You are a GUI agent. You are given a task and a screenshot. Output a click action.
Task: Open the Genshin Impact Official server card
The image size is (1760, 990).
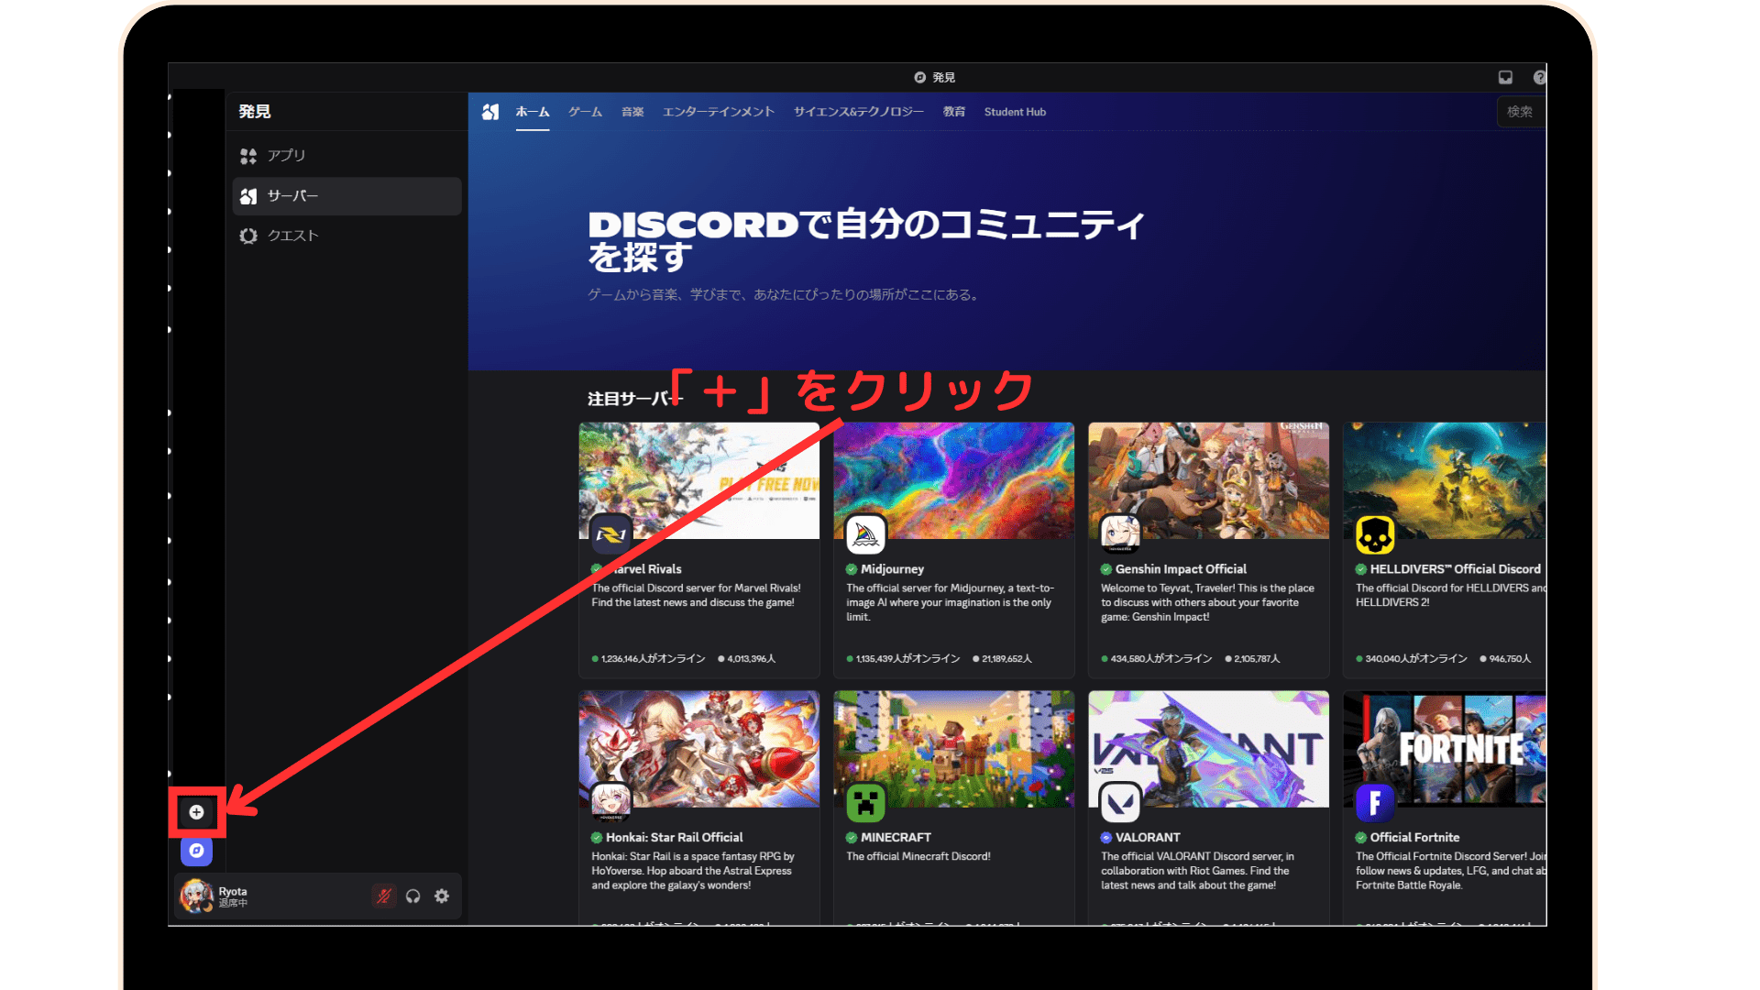[x=1208, y=550]
